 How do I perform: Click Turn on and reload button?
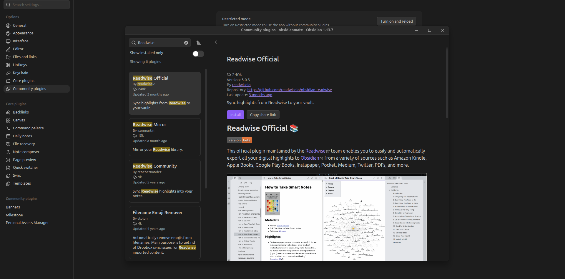pyautogui.click(x=396, y=21)
